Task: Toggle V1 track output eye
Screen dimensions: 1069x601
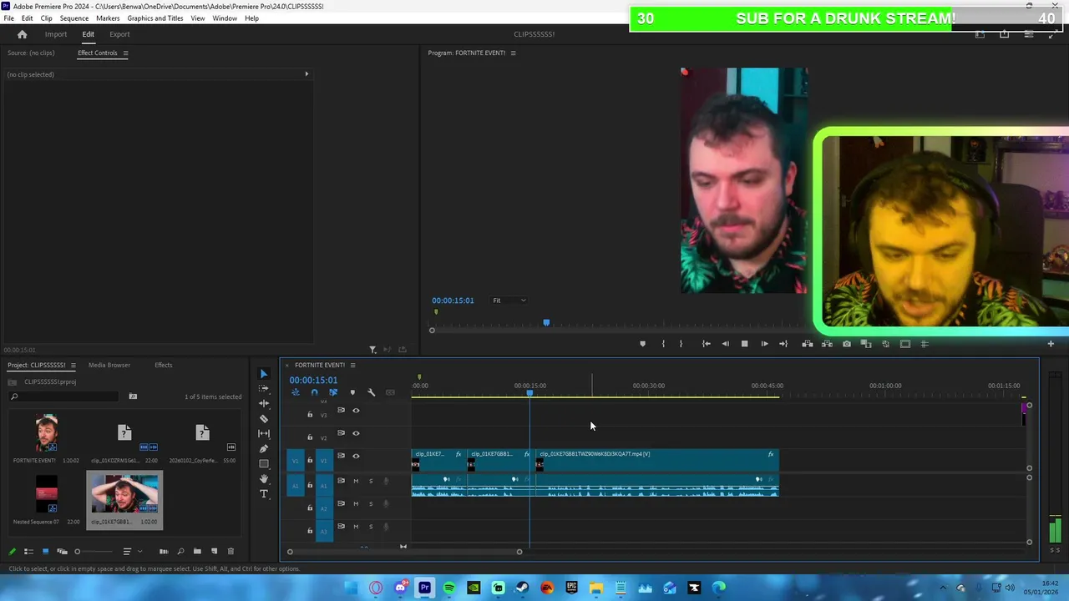Action: pos(356,456)
